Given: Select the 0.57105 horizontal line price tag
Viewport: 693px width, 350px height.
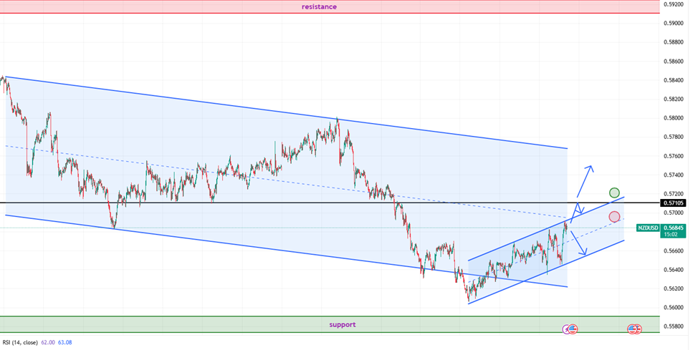Looking at the screenshot, I should (x=674, y=203).
